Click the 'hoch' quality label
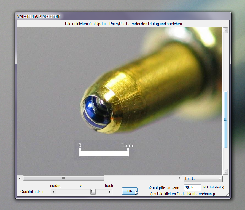Image resolution: width=245 pixels, height=210 pixels. tap(109, 186)
